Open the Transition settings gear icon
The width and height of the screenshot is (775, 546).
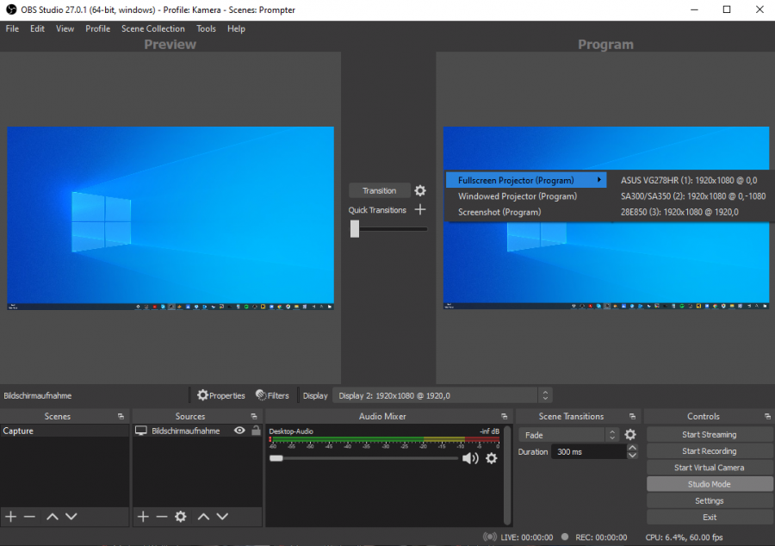(420, 190)
